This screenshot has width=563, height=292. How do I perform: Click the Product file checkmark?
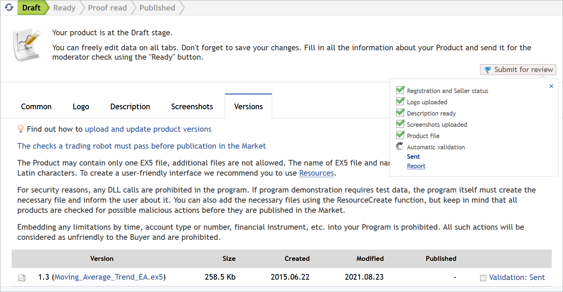point(400,135)
